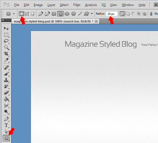Open the 3D menu
Image resolution: width=158 pixels, height=143 pixels.
pyautogui.click(x=104, y=5)
